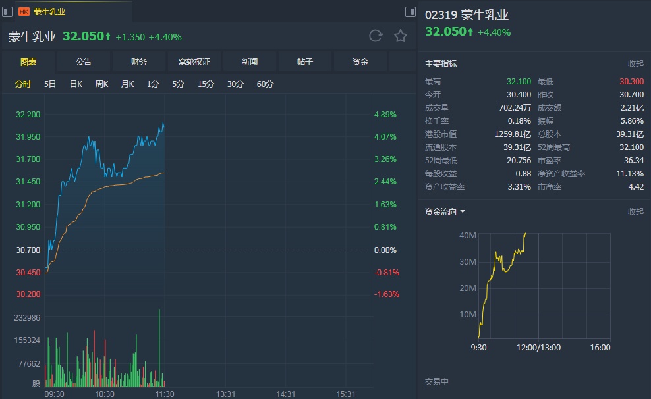Click the tallest green volume bar near 11:30
The image size is (651, 399).
point(159,349)
